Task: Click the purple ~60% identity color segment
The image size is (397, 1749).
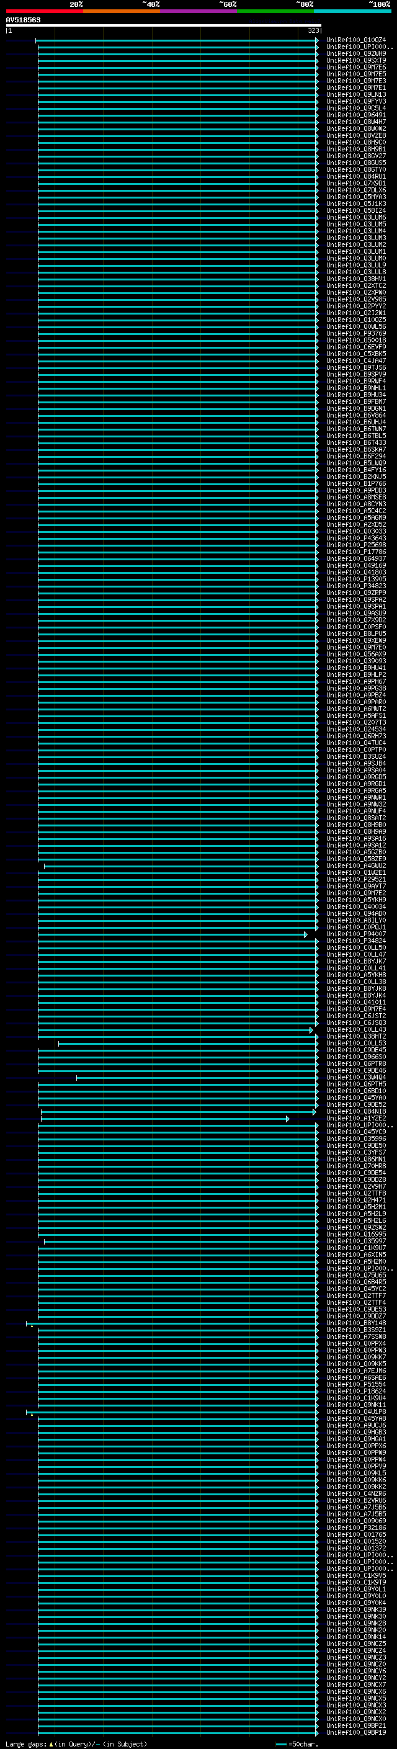Action: point(199,11)
